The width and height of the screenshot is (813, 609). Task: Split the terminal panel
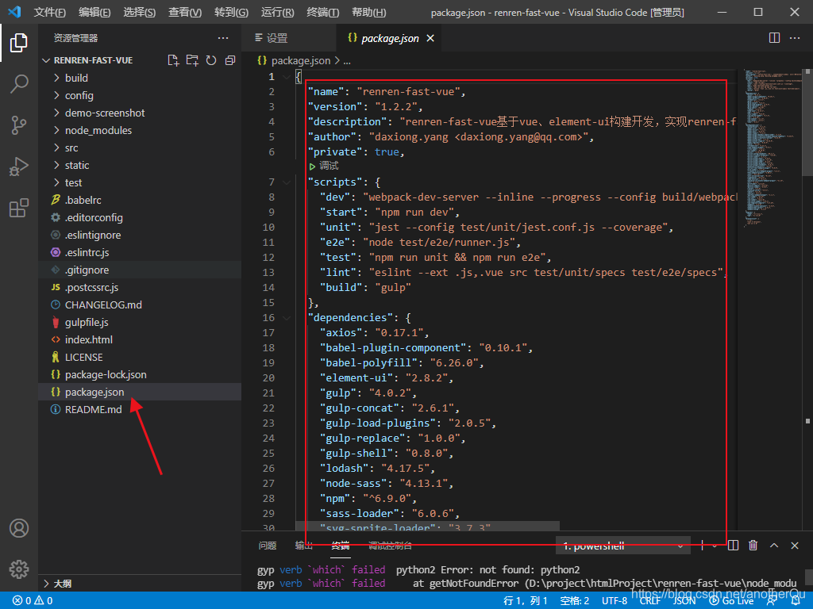click(733, 546)
